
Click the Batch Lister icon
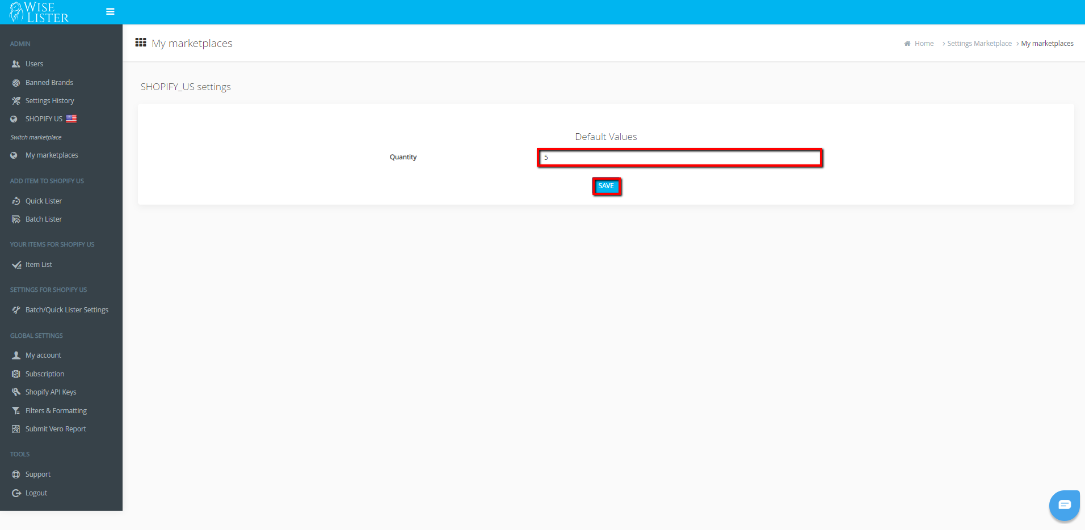click(16, 219)
